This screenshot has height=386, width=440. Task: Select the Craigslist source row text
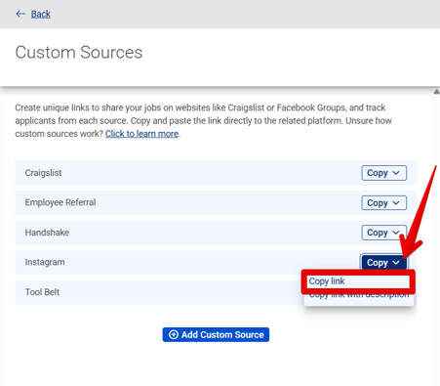pos(43,173)
